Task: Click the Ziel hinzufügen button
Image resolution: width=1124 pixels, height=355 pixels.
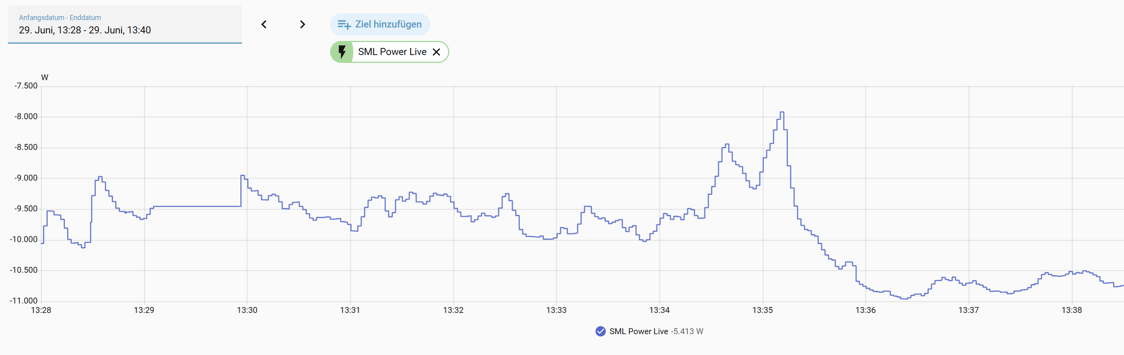Action: [x=380, y=24]
